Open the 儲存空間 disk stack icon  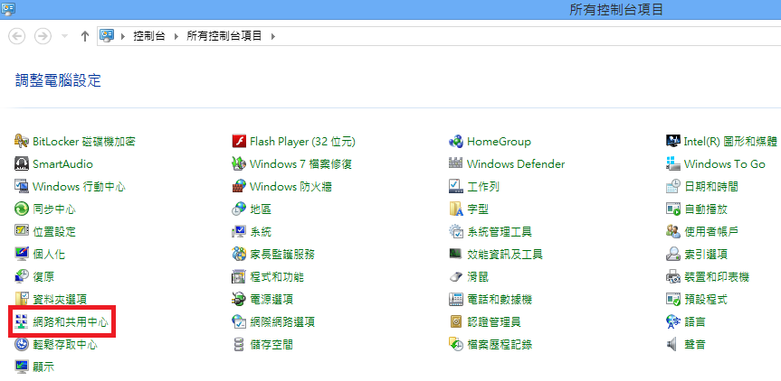[x=239, y=344]
